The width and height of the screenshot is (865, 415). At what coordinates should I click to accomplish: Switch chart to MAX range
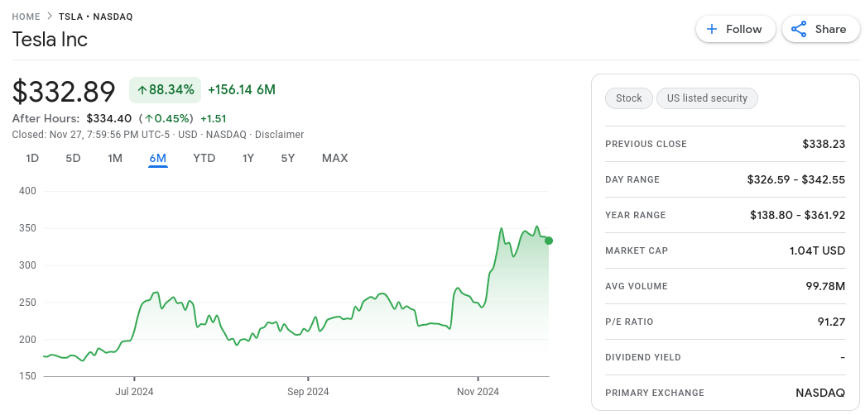[334, 158]
